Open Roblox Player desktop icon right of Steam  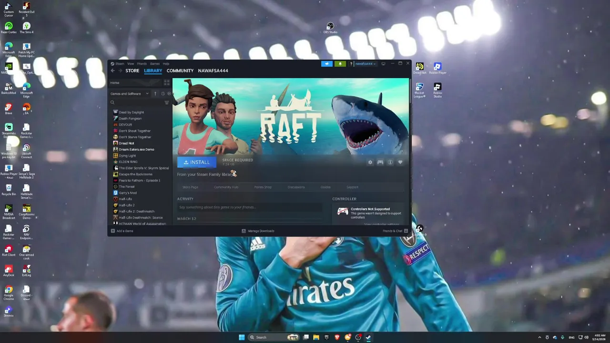pos(437,69)
